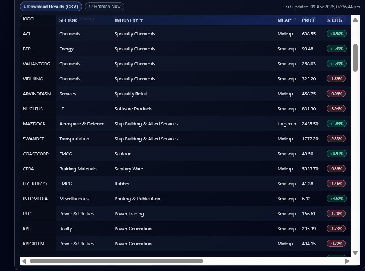365x271 pixels.
Task: Click the -1.69% change badge
Action: pyautogui.click(x=336, y=79)
